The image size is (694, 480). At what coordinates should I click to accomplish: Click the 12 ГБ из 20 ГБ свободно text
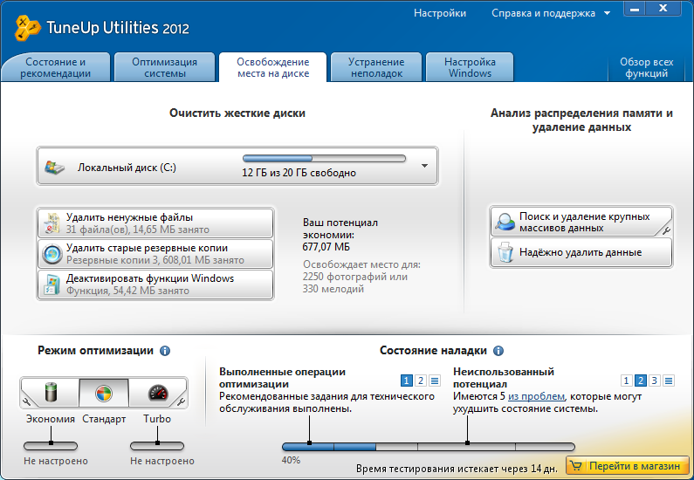point(299,173)
